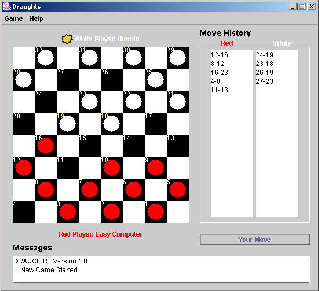The image size is (319, 291).
Task: Select the white piece on square 29
Action: (x=178, y=58)
